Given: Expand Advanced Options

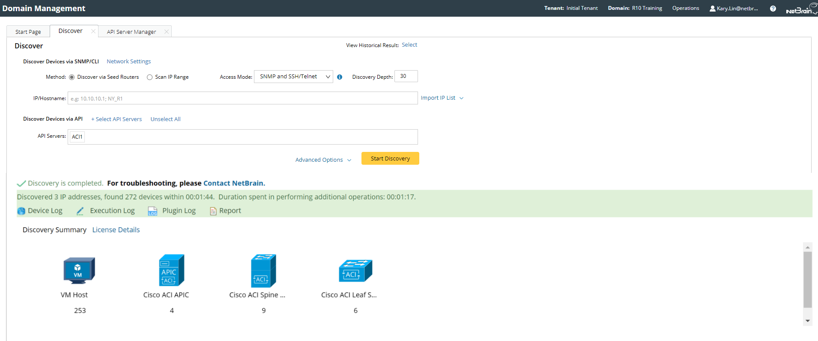Looking at the screenshot, I should click(323, 160).
